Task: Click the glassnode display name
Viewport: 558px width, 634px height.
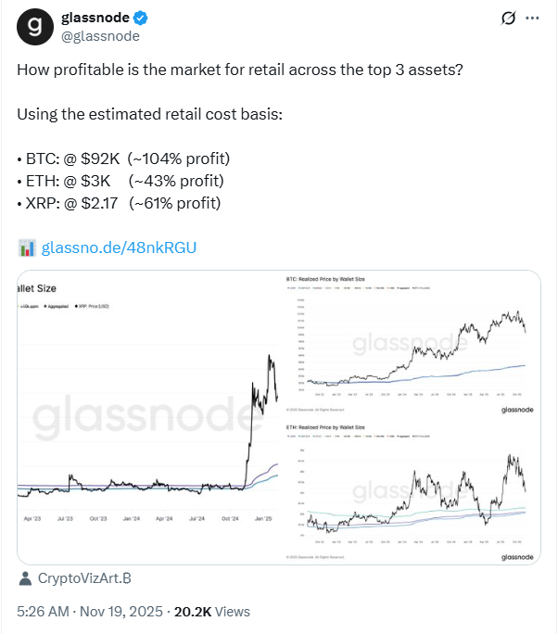Action: (95, 18)
